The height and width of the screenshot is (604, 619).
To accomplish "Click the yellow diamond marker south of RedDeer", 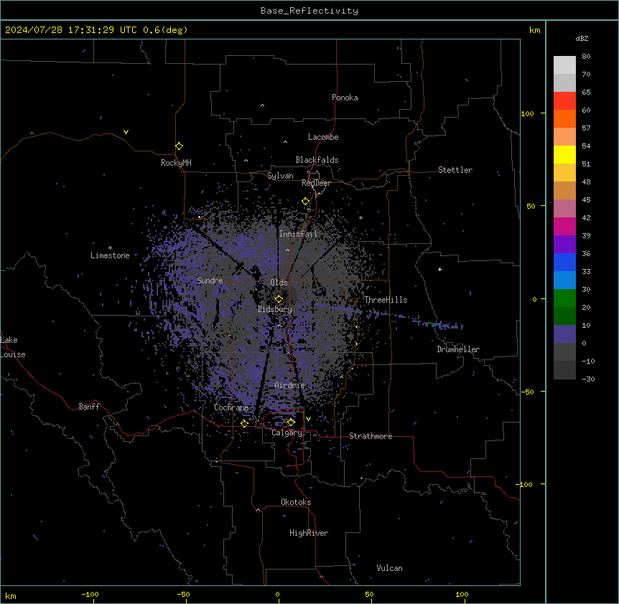I will click(306, 202).
